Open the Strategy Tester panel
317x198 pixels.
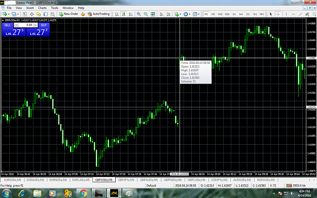click(52, 14)
